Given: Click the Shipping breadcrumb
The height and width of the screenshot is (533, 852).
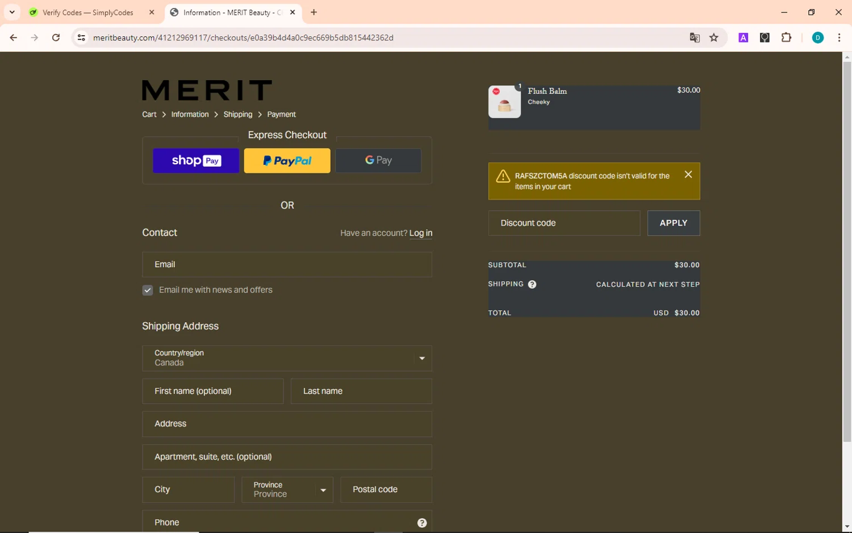Looking at the screenshot, I should click(x=238, y=114).
